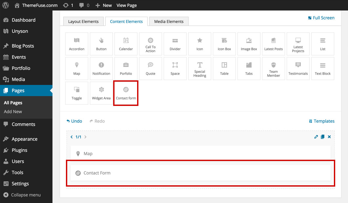Open the Unyson menu
This screenshot has width=348, height=203.
point(26,31)
